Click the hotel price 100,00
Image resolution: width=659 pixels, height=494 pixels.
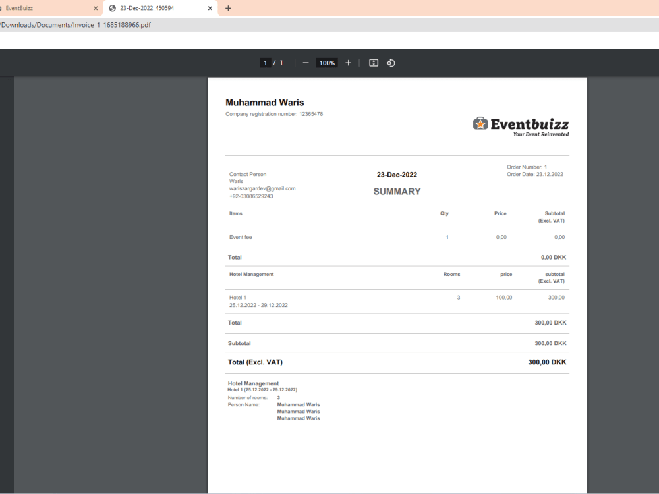click(504, 298)
